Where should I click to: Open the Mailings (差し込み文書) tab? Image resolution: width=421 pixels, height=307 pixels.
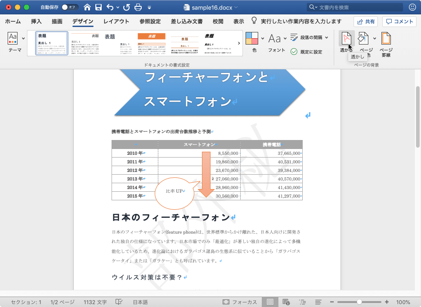click(187, 21)
